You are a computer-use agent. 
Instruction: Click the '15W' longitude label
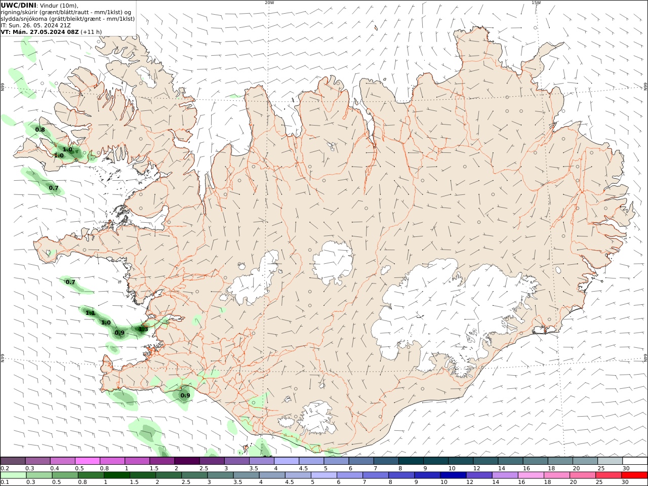click(x=536, y=3)
